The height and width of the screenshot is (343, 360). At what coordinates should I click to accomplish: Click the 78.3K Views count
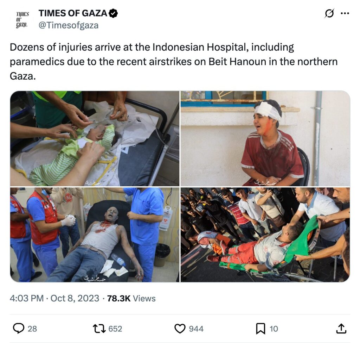tap(131, 298)
